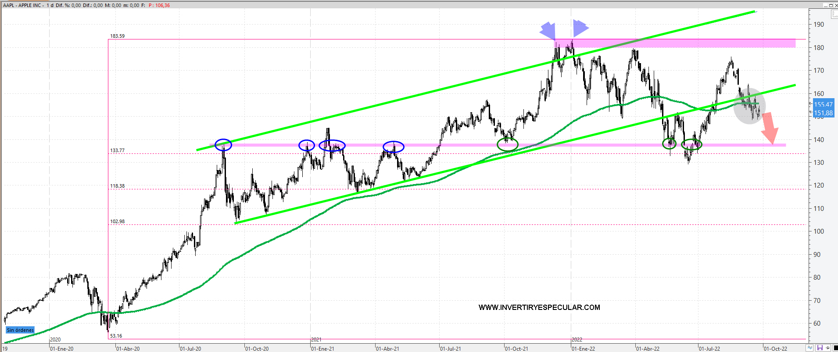Click the right purple arrow above the peak

[580, 28]
